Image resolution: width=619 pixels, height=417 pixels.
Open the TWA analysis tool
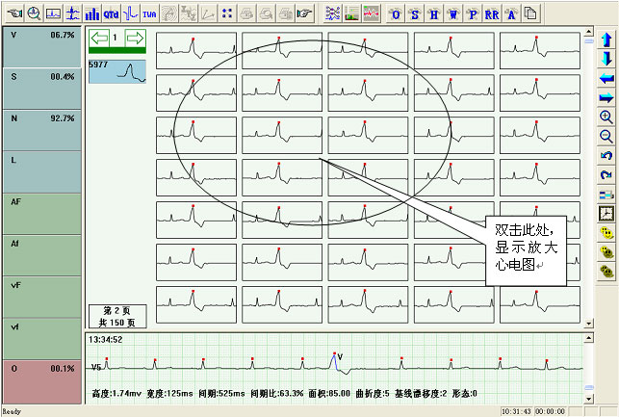pyautogui.click(x=149, y=13)
